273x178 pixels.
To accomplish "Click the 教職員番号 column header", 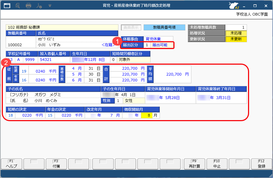I will (21, 33).
